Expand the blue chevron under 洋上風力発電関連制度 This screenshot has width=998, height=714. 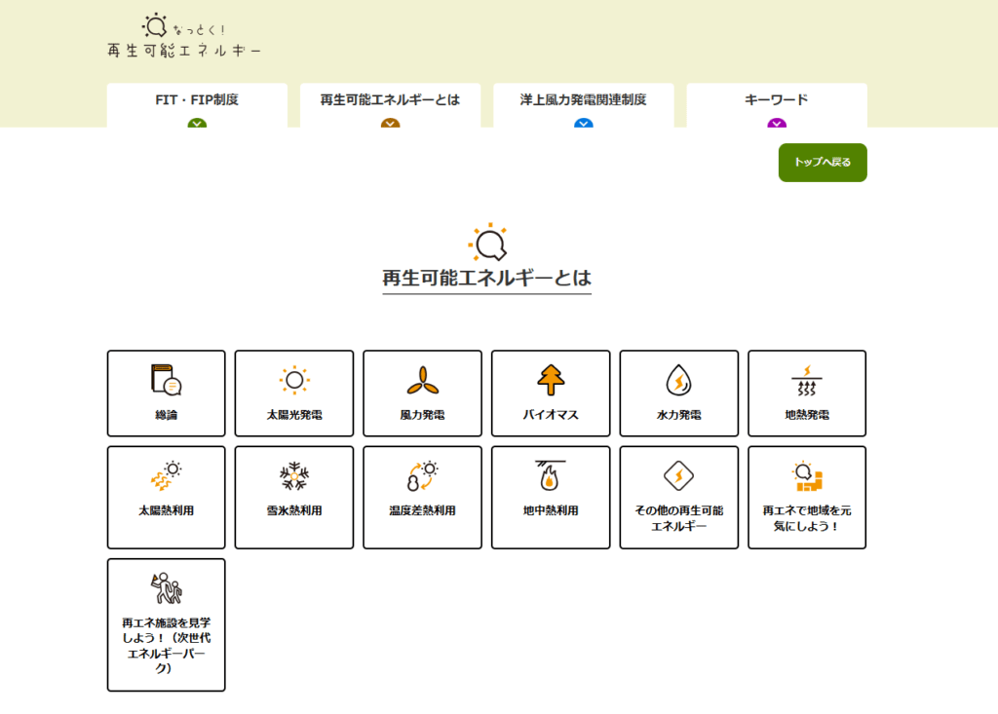(583, 124)
